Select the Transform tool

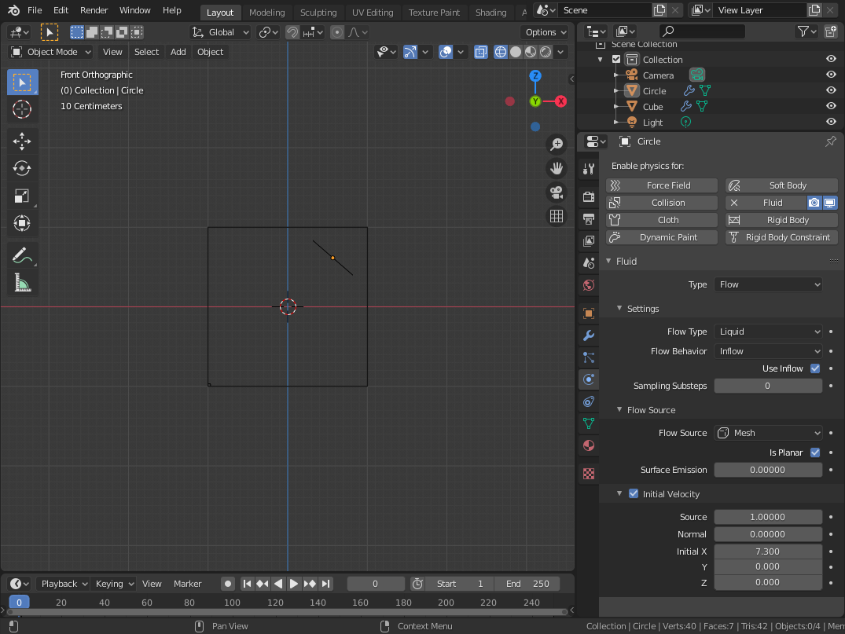(x=22, y=223)
